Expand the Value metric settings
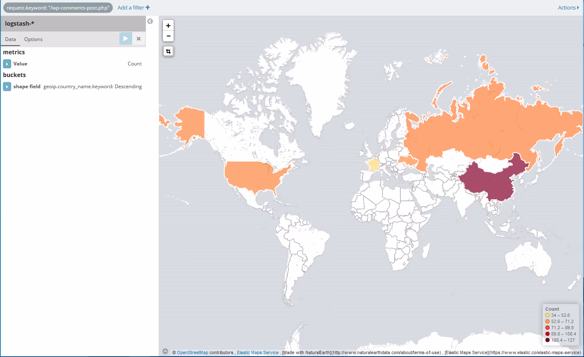 [7, 64]
